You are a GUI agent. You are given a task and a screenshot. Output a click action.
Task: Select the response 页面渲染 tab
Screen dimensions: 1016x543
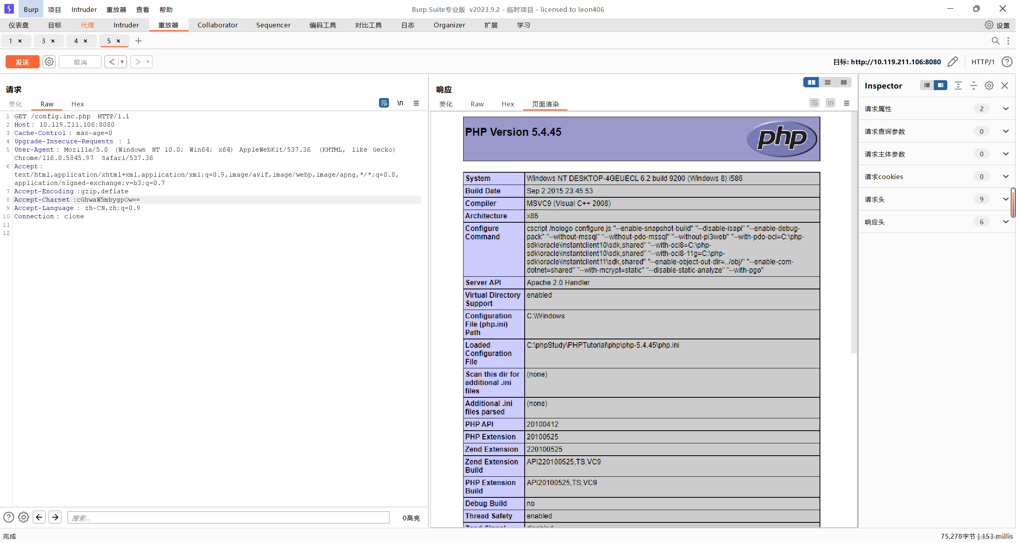pos(545,104)
